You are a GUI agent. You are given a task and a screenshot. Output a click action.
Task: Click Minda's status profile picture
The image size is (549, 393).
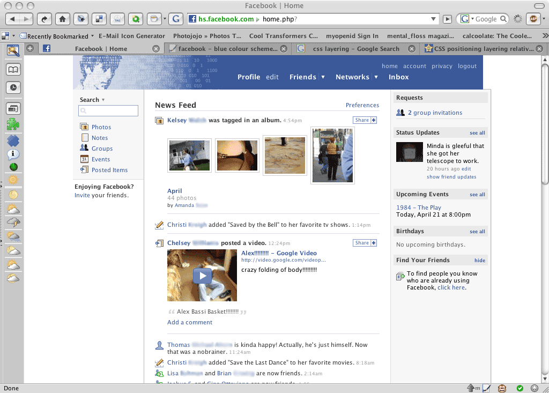point(409,152)
